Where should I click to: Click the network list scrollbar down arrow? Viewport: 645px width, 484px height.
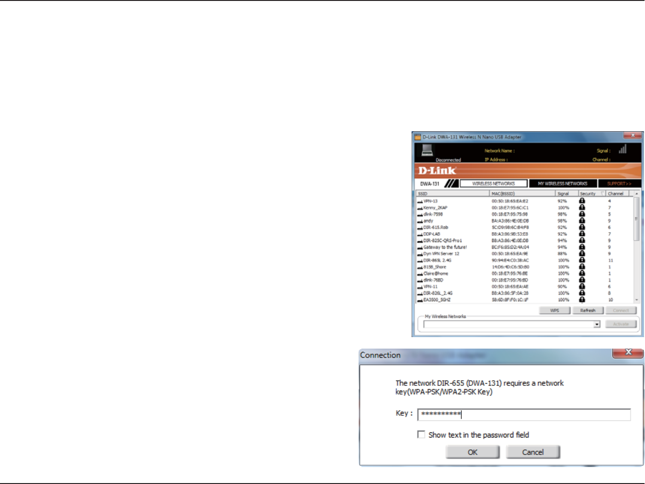click(637, 300)
